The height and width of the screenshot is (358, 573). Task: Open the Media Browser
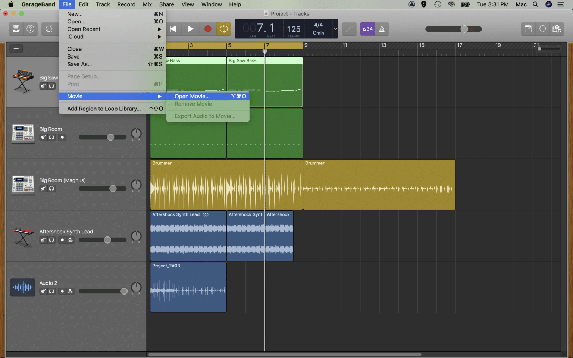pyautogui.click(x=557, y=29)
